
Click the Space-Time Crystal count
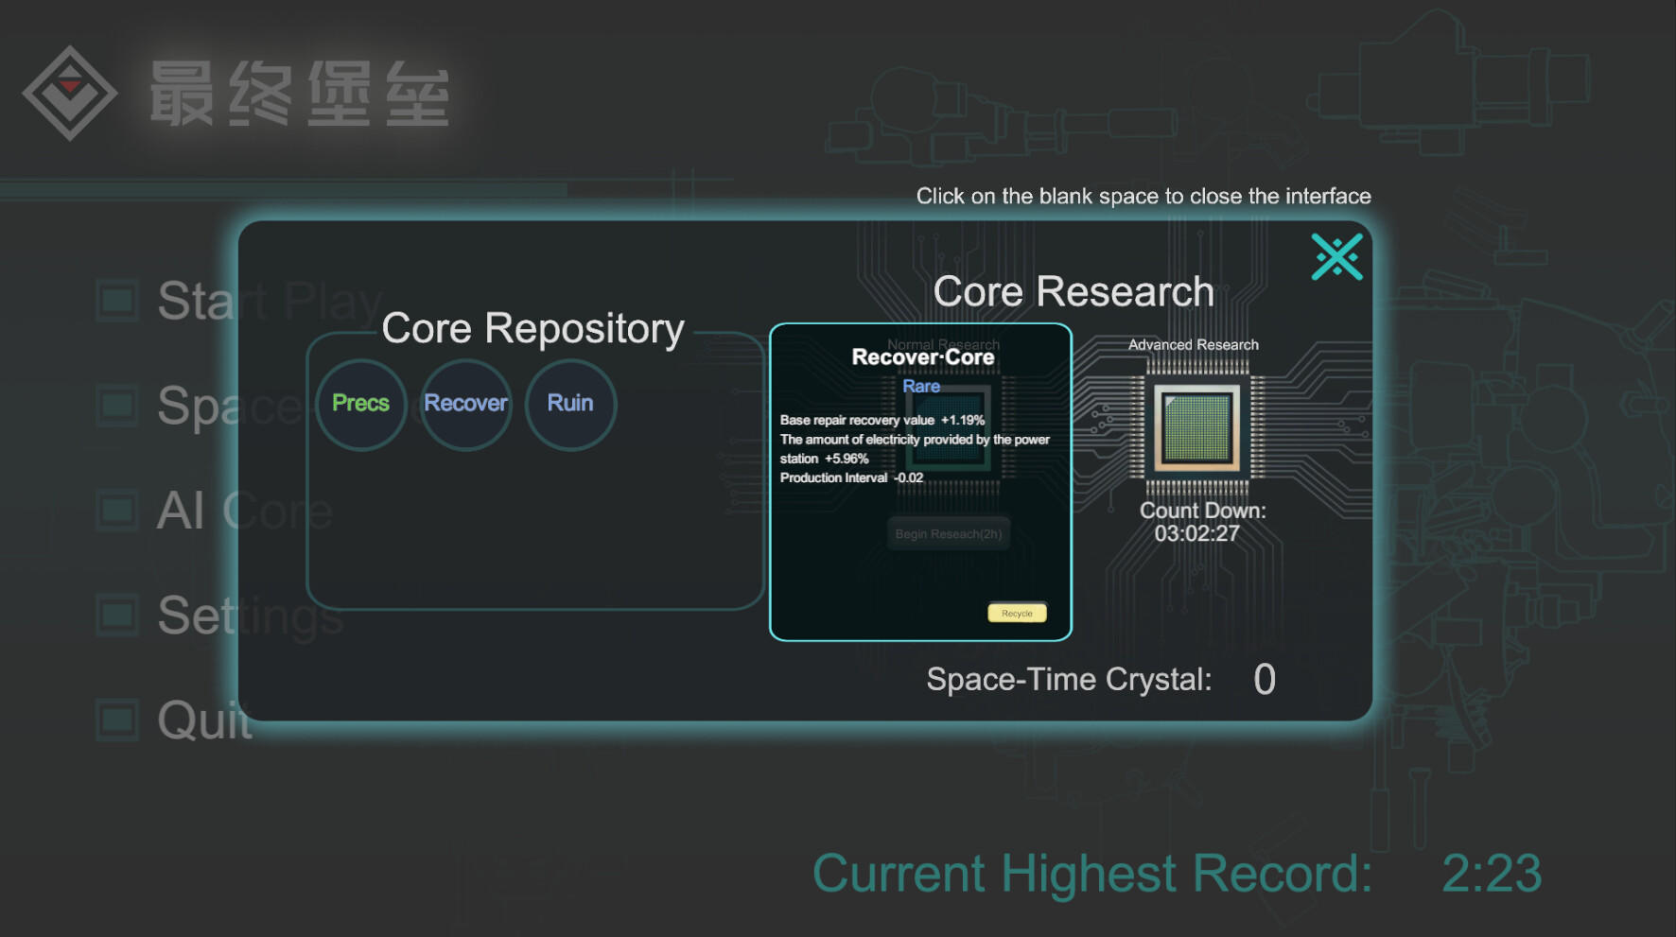pos(1264,680)
